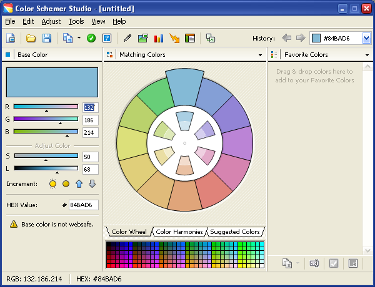Screen dimensions: 375x287
Task: Click the green checkmark websafe icon
Action: tap(91, 38)
